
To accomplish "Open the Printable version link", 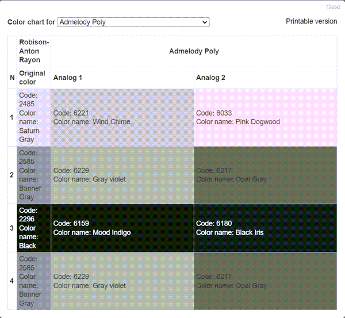I will point(311,21).
